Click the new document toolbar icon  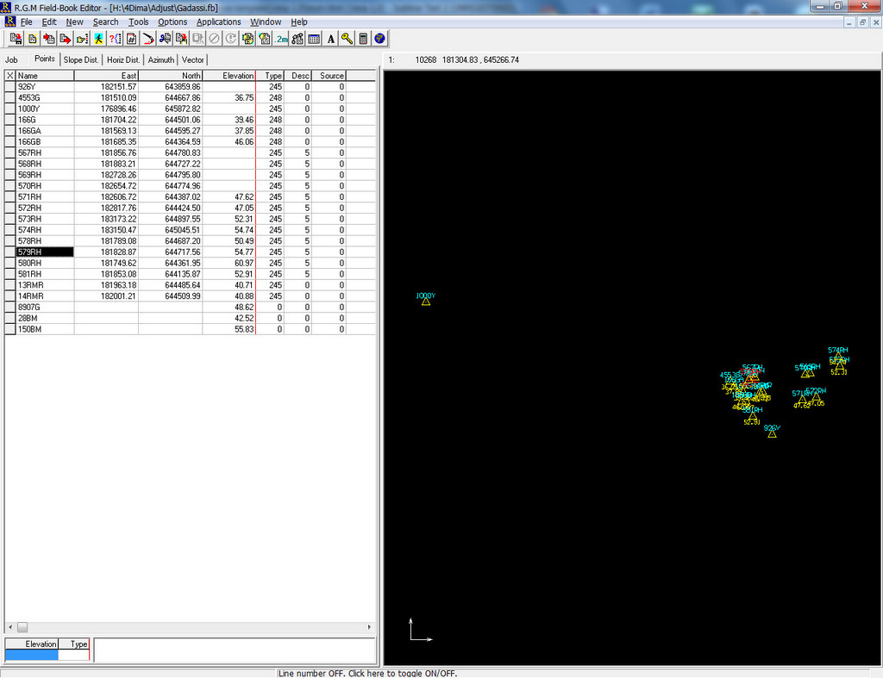[32, 39]
